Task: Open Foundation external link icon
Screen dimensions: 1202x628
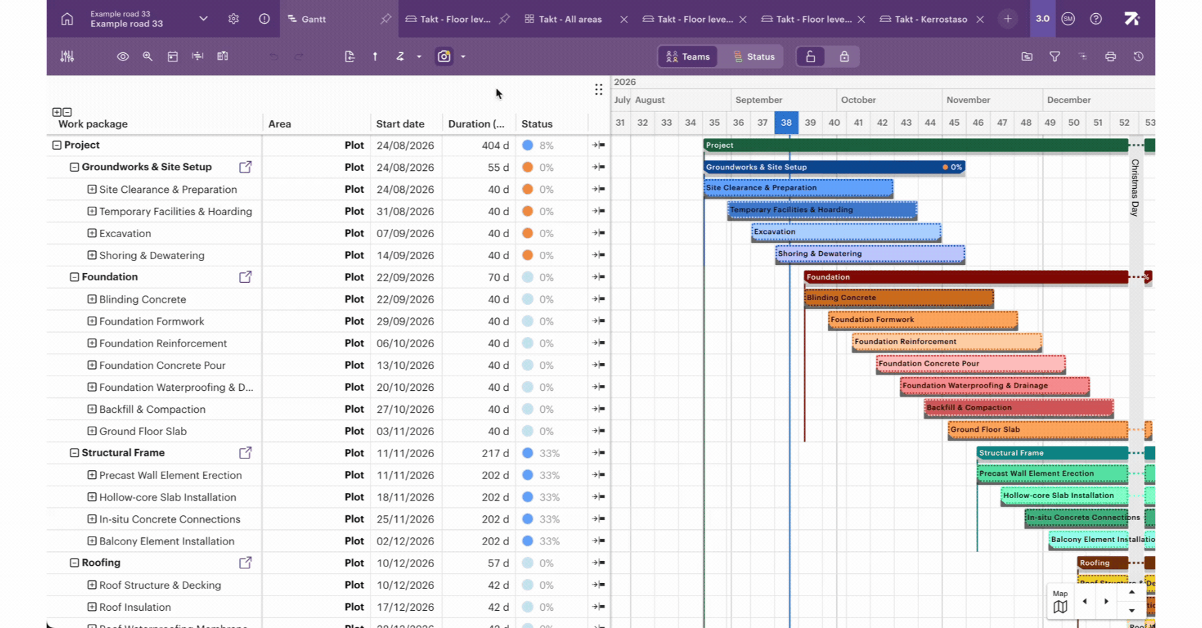Action: (245, 277)
